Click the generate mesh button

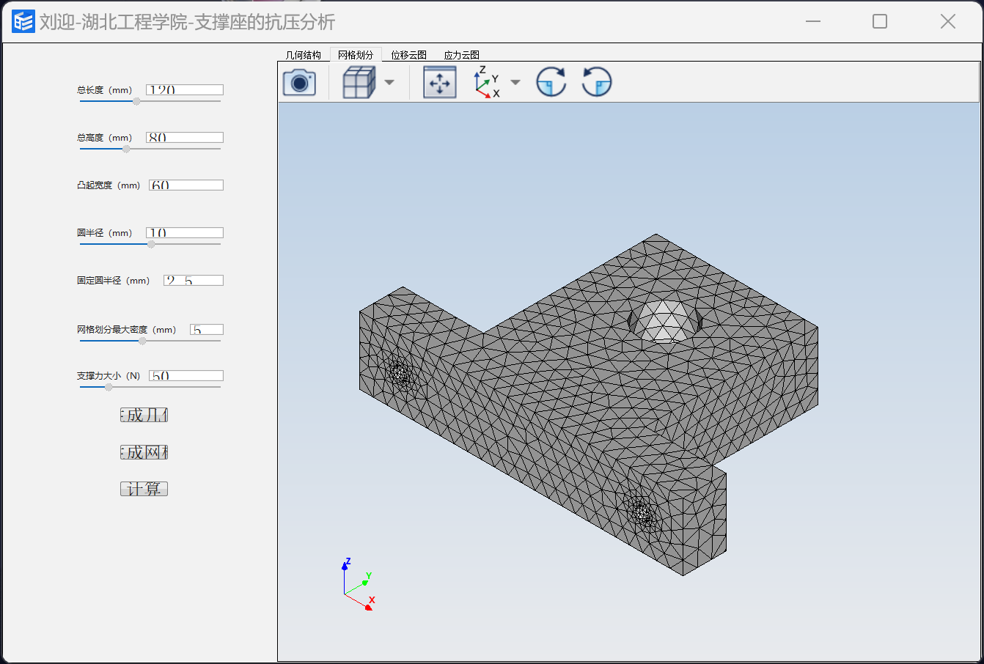coord(144,452)
